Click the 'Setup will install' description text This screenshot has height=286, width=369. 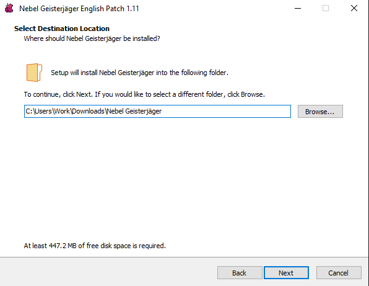tap(139, 73)
